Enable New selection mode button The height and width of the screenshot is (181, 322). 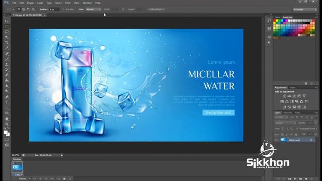[x=19, y=10]
